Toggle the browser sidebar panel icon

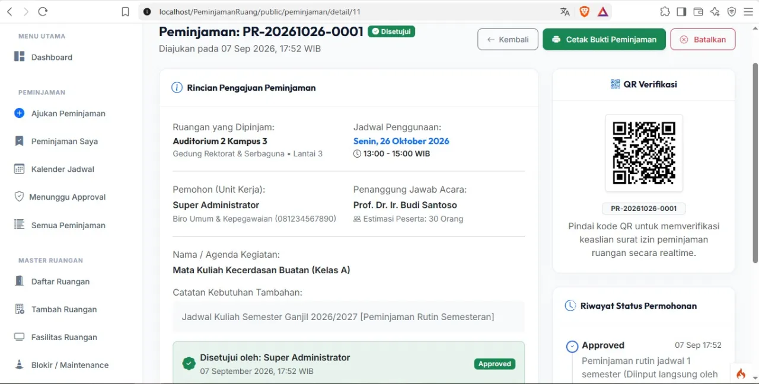click(681, 12)
